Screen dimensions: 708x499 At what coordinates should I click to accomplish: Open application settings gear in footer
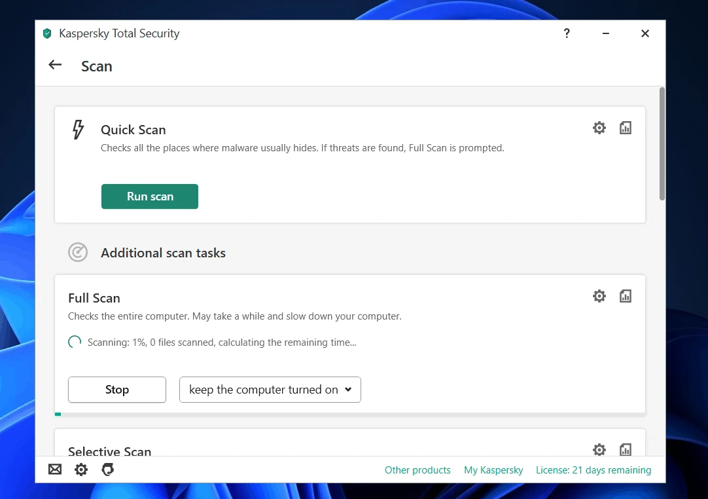point(81,470)
